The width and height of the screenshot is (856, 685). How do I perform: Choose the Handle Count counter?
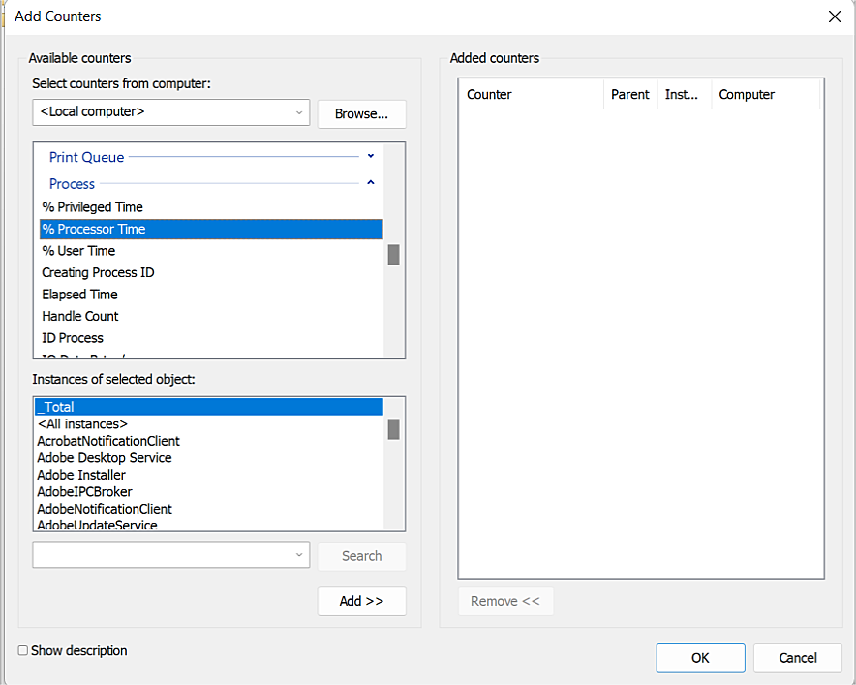pos(80,316)
